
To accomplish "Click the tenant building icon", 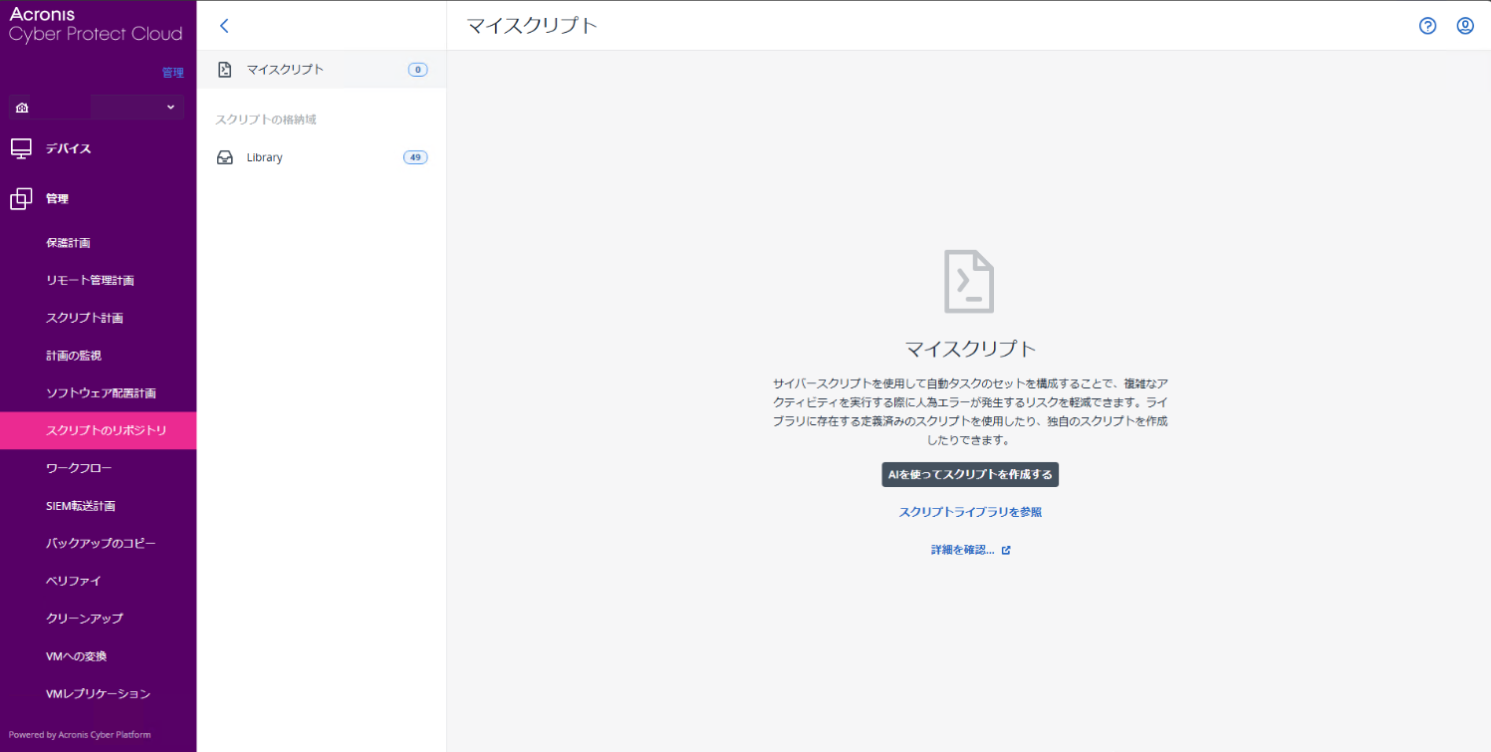I will point(22,108).
